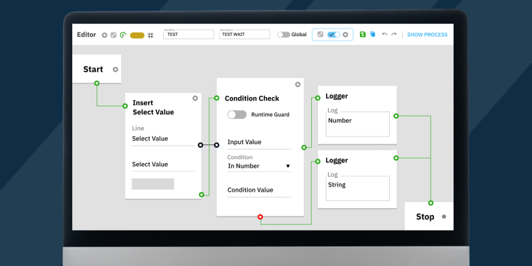Select the Condition Check node title

pyautogui.click(x=252, y=98)
